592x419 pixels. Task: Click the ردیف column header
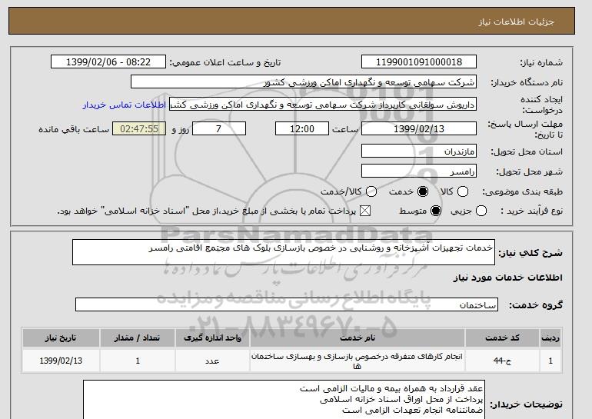click(x=550, y=338)
